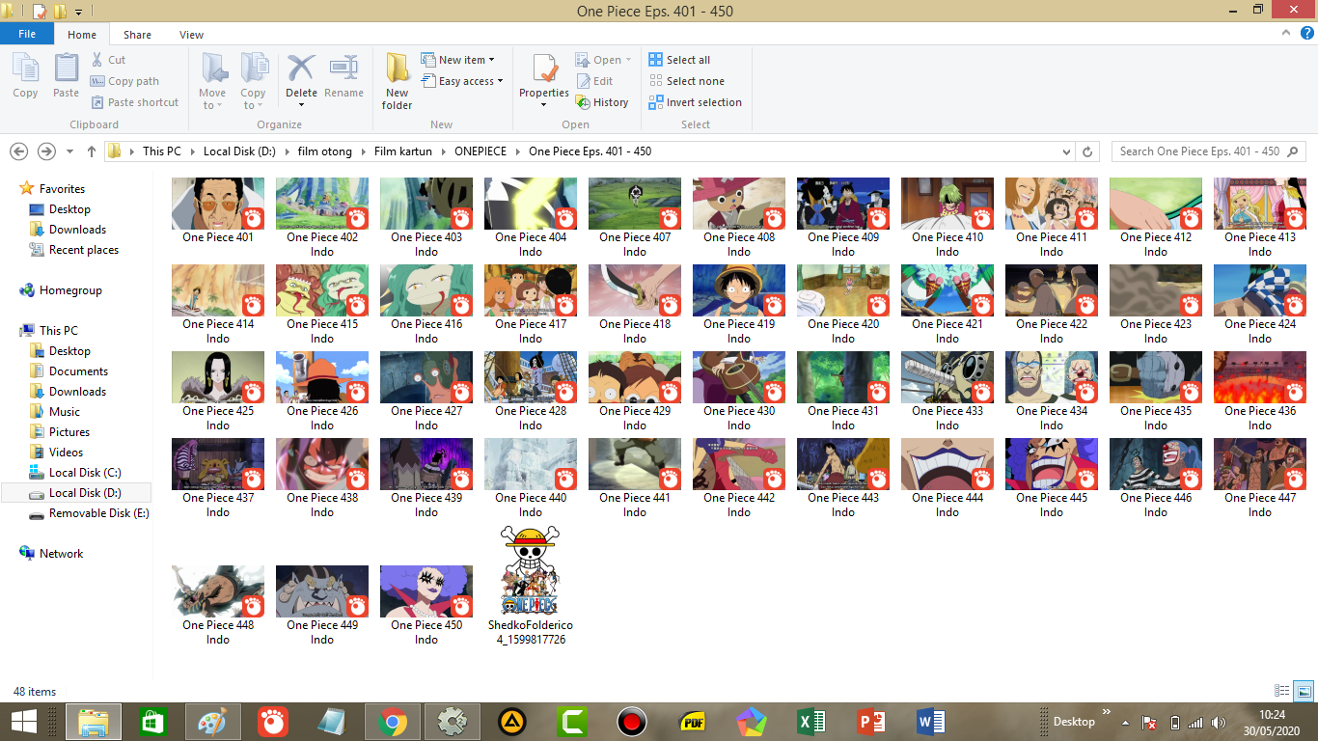Switch to the View ribbon tab
Image resolution: width=1318 pixels, height=741 pixels.
[191, 35]
